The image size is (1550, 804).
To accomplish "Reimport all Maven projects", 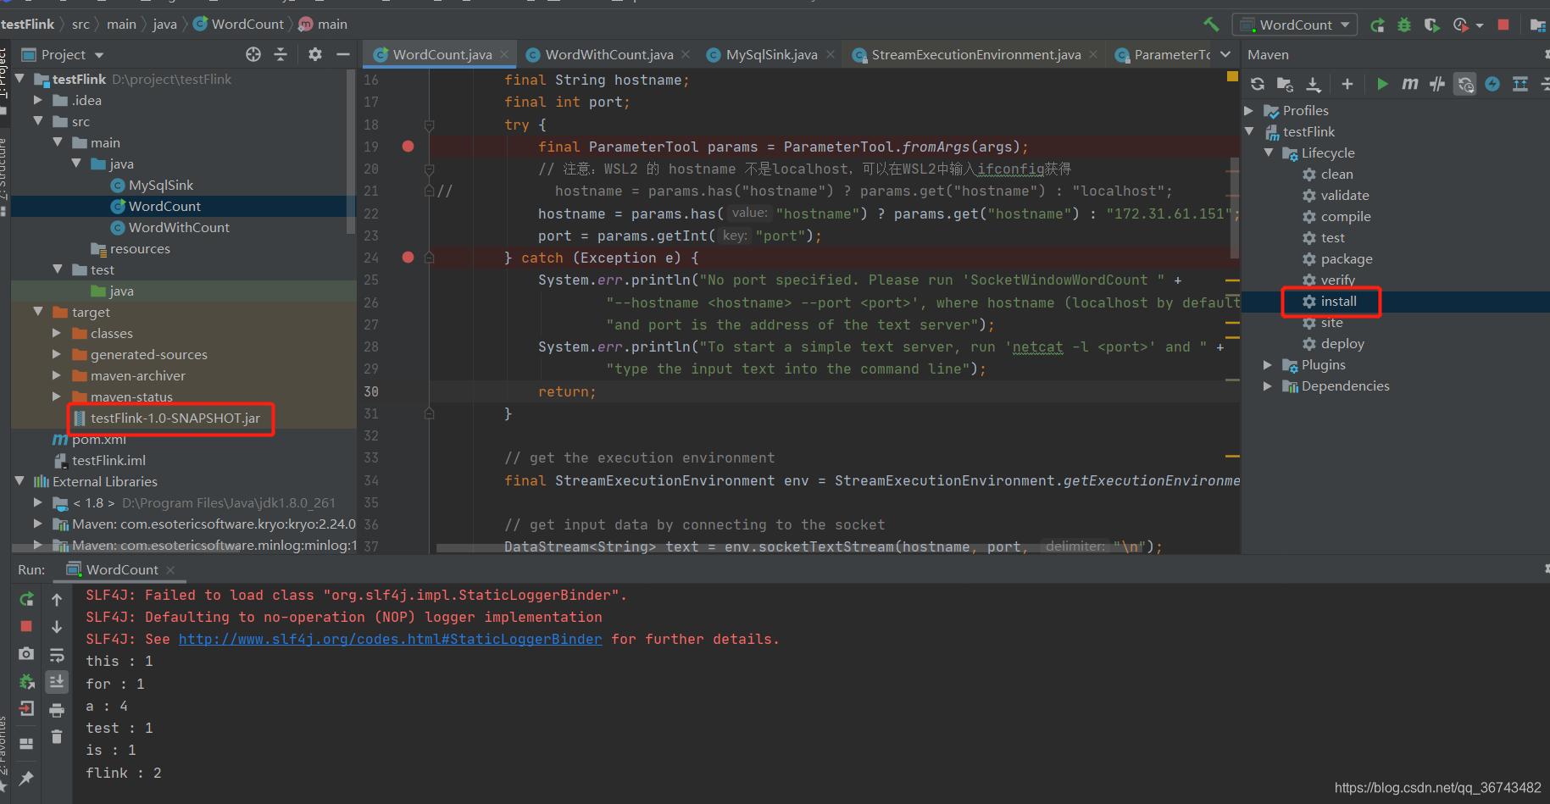I will pos(1258,84).
